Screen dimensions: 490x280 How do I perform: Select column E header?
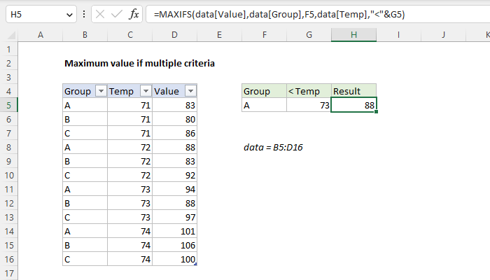click(219, 35)
